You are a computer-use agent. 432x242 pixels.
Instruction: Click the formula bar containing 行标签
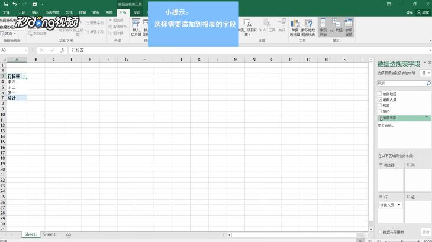coord(248,50)
